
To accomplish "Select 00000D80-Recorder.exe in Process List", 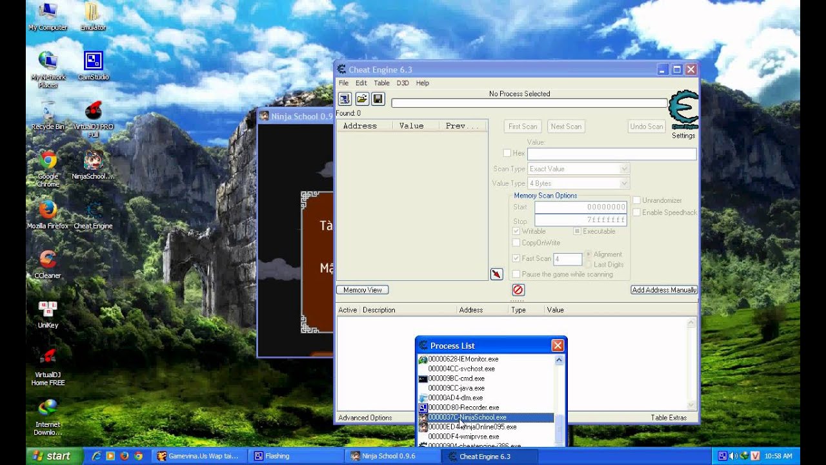I will [486, 408].
